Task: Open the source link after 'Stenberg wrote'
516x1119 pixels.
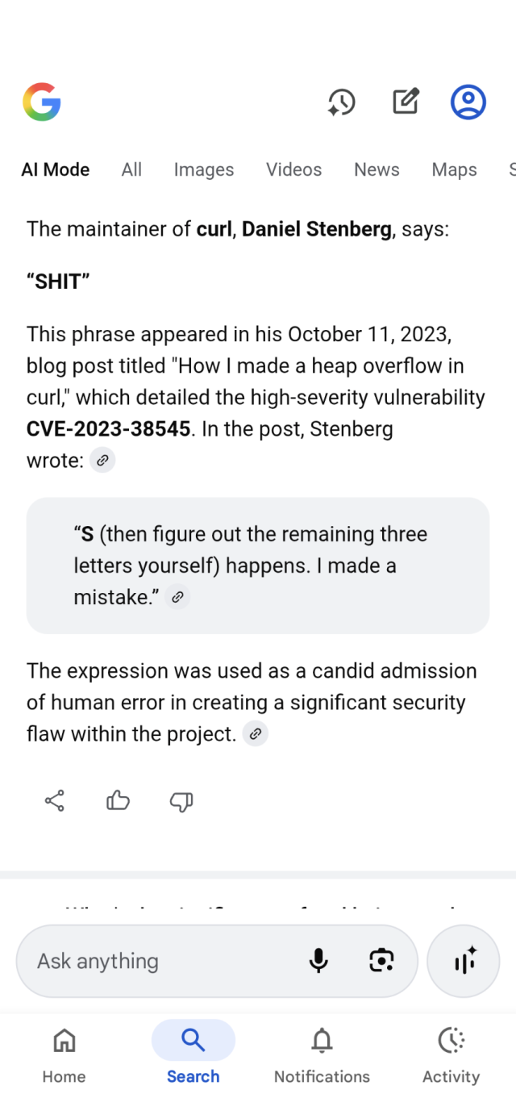Action: [x=102, y=460]
